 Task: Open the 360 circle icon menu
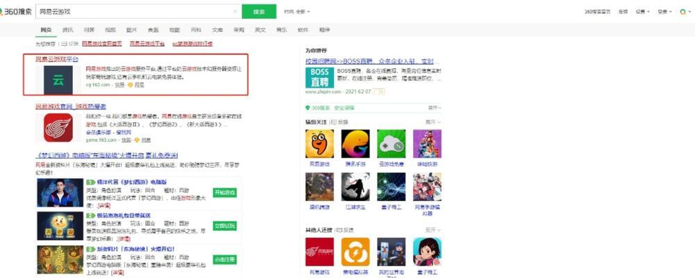click(685, 12)
